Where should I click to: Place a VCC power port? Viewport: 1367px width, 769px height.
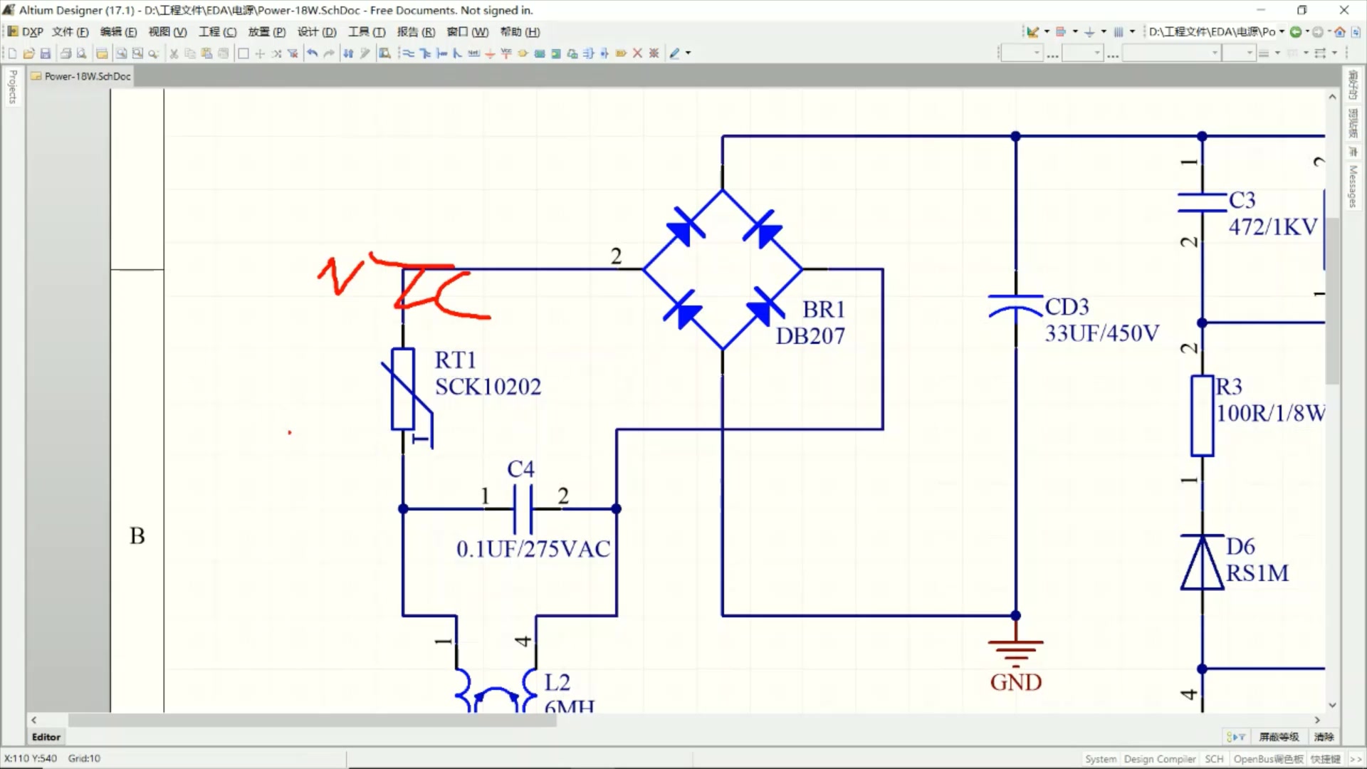[506, 53]
